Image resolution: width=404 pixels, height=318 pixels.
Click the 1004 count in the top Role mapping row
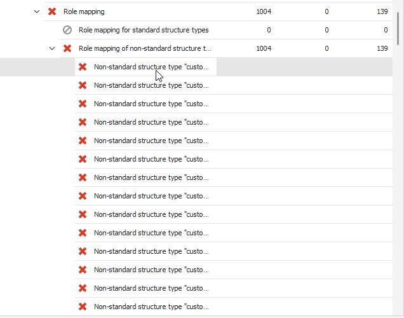pyautogui.click(x=264, y=11)
